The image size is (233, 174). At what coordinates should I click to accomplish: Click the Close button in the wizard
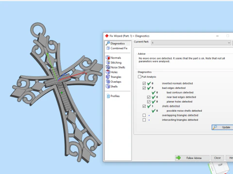click(217, 158)
